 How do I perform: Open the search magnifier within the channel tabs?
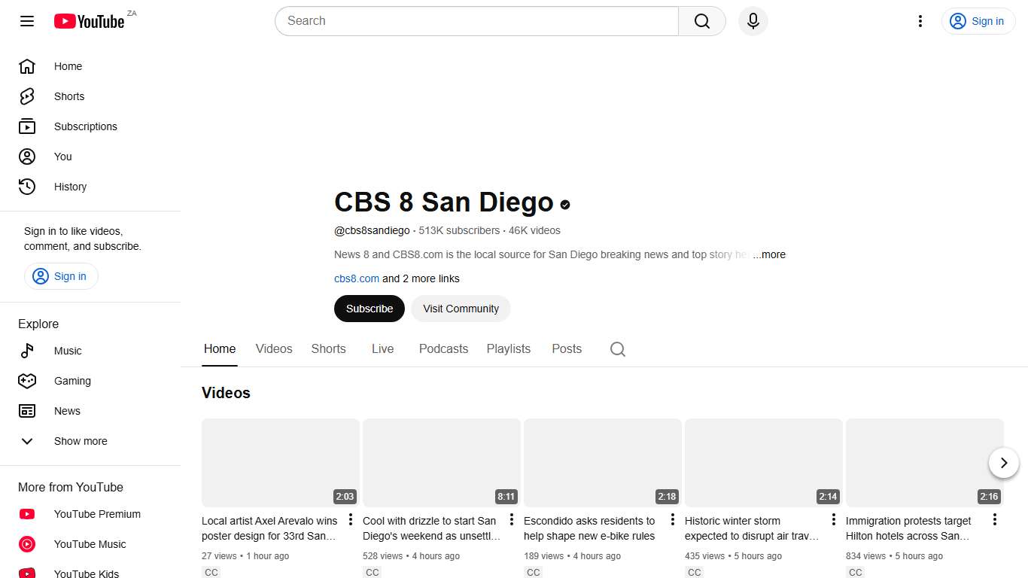point(617,349)
